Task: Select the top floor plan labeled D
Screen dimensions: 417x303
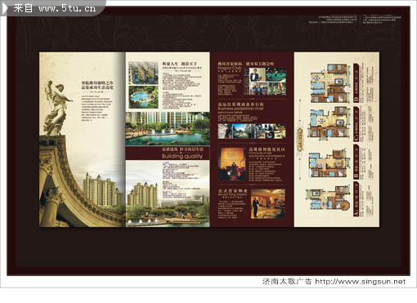Action: [x=330, y=83]
